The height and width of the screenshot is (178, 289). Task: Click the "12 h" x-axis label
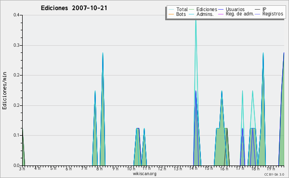tap(162, 168)
